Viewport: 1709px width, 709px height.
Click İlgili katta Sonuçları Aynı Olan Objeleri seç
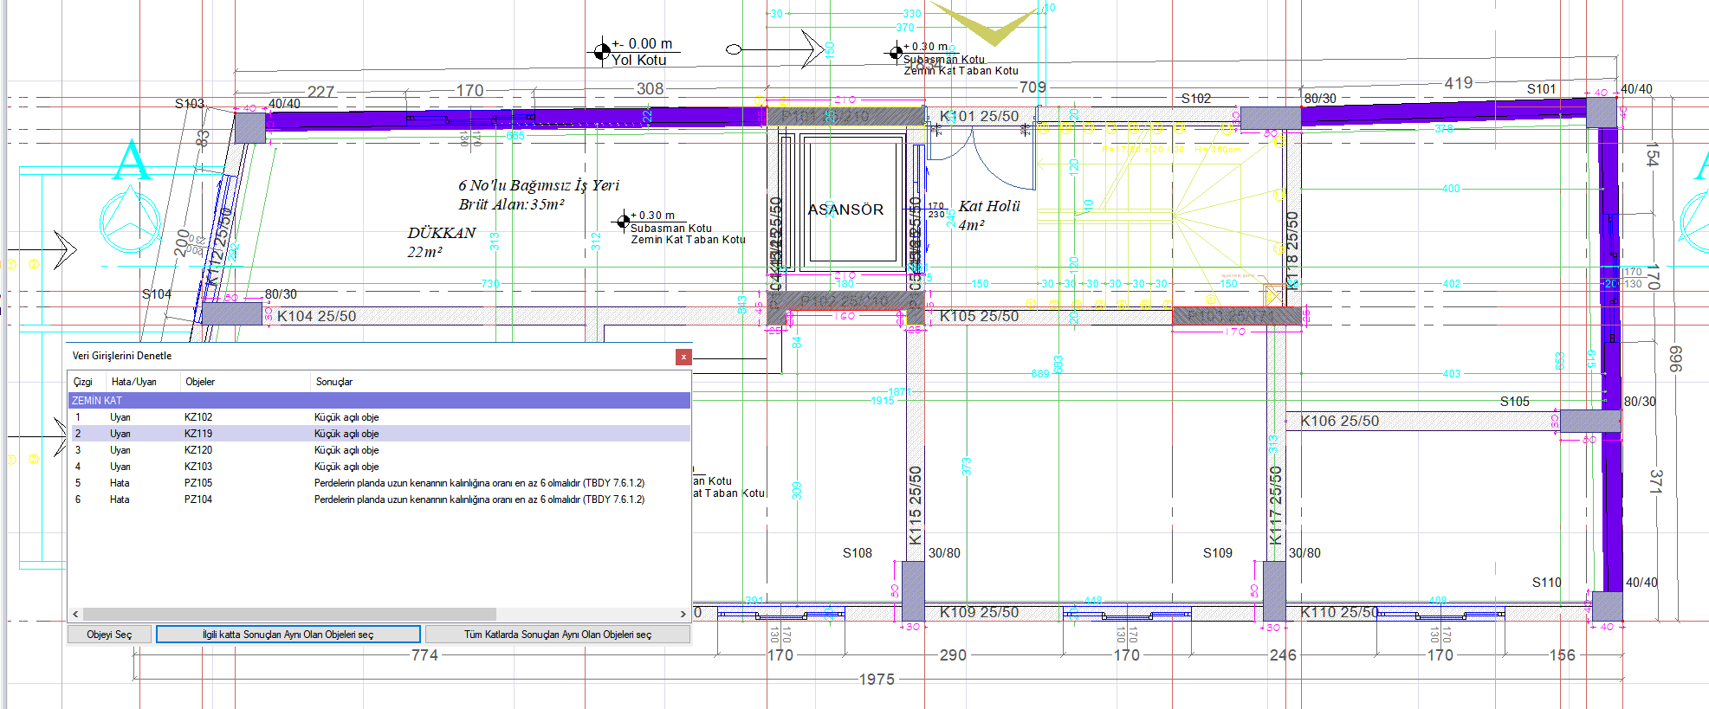pos(288,635)
